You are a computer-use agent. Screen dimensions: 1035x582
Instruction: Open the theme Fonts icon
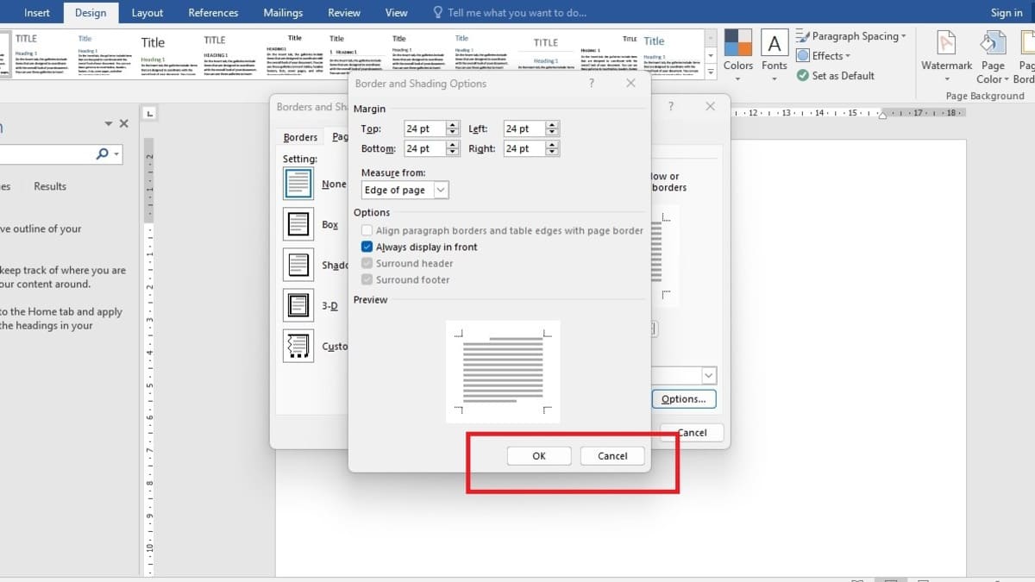click(x=775, y=43)
